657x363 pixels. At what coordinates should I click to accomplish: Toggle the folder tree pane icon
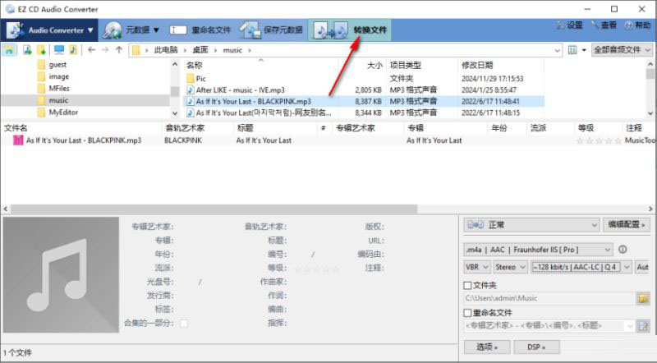[x=9, y=50]
